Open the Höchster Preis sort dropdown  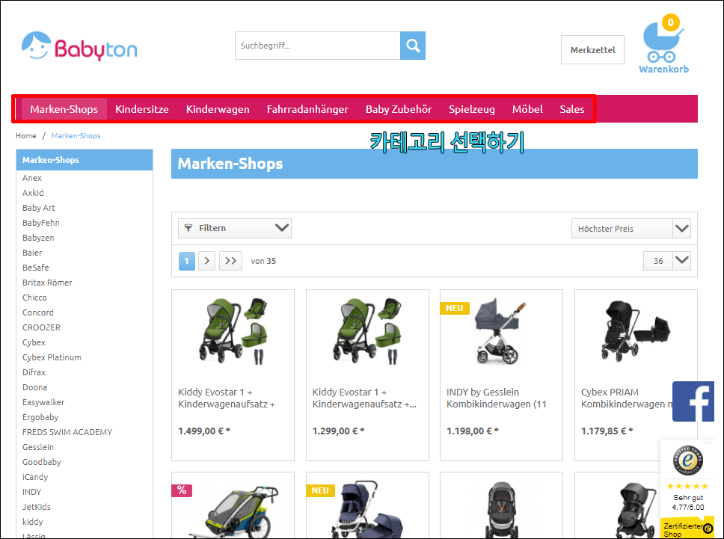tap(631, 229)
